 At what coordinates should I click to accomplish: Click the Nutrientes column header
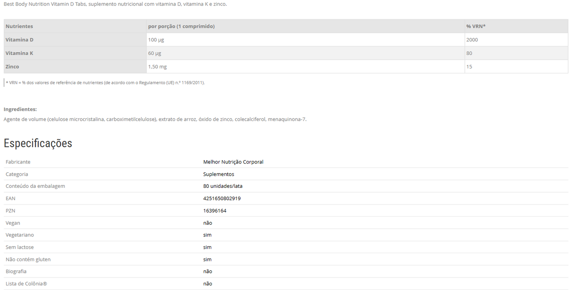19,26
